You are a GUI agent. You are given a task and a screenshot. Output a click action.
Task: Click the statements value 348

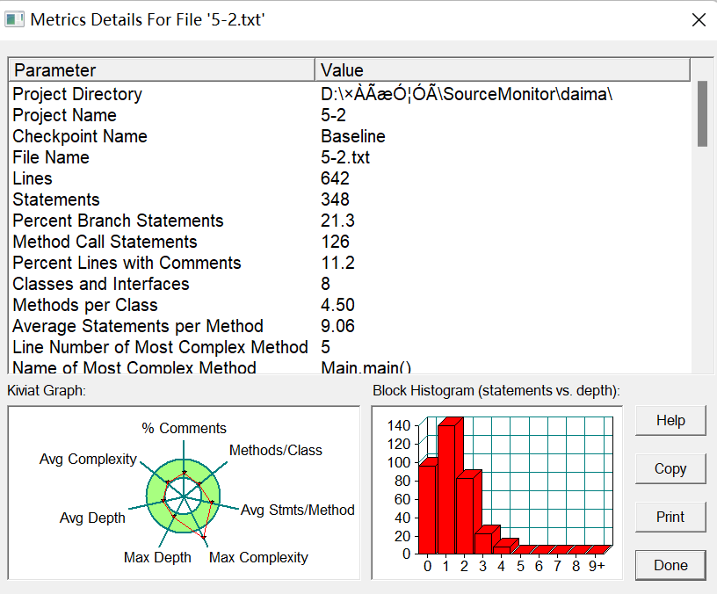(x=335, y=199)
